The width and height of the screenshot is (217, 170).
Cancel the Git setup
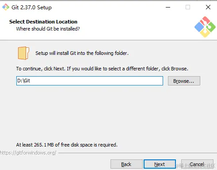coord(197,164)
